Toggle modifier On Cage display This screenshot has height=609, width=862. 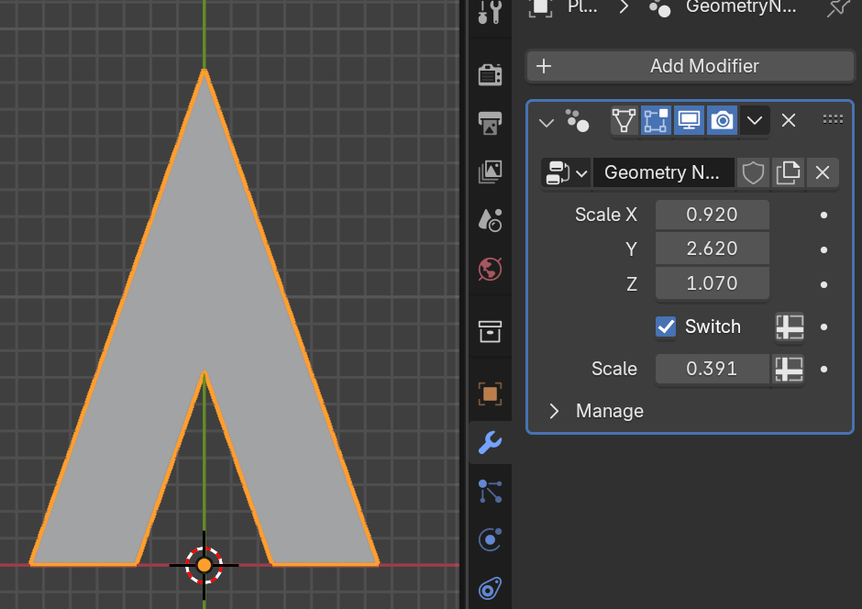coord(624,120)
